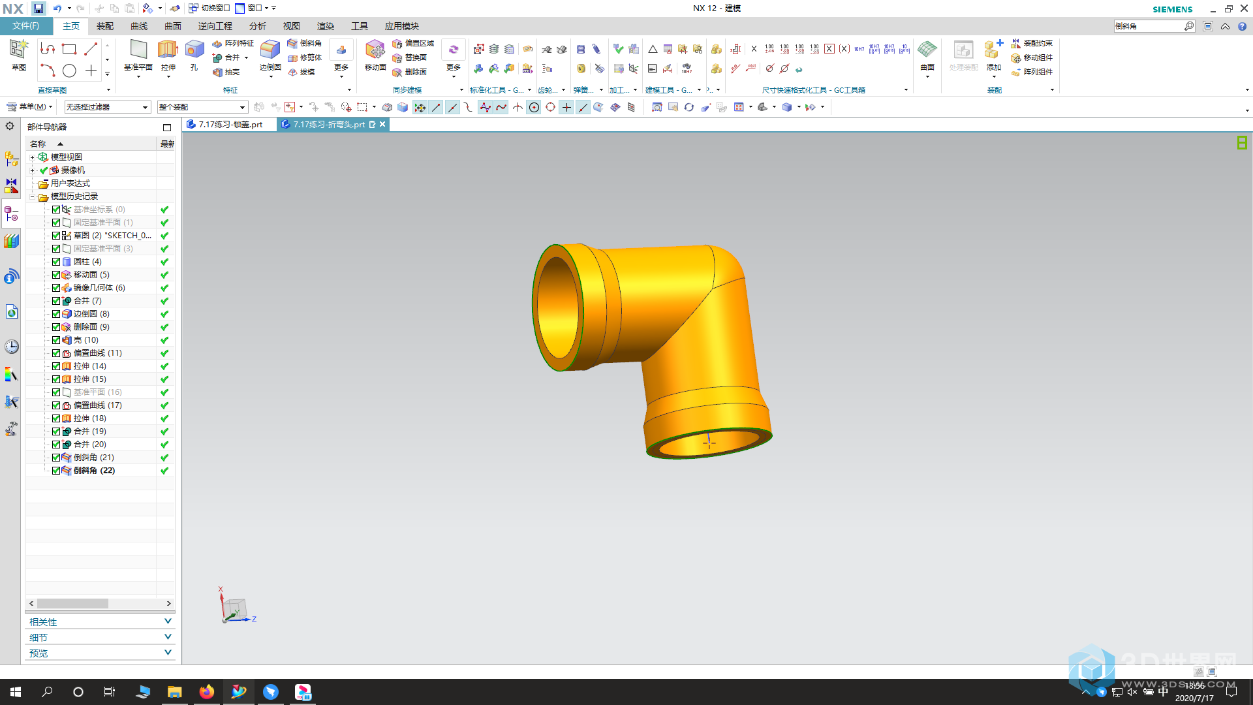Open the History clock sidebar icon
Image resolution: width=1253 pixels, height=705 pixels.
(12, 346)
